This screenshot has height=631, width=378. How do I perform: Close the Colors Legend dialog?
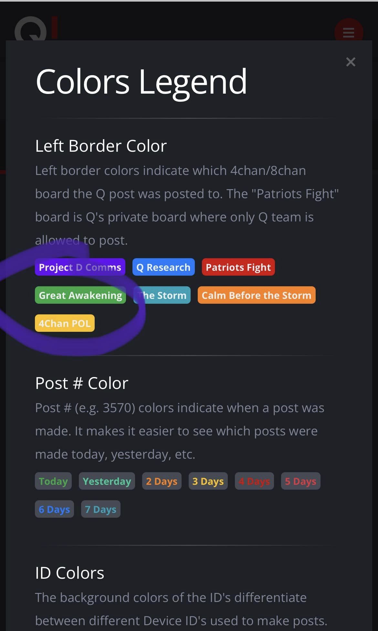click(351, 62)
